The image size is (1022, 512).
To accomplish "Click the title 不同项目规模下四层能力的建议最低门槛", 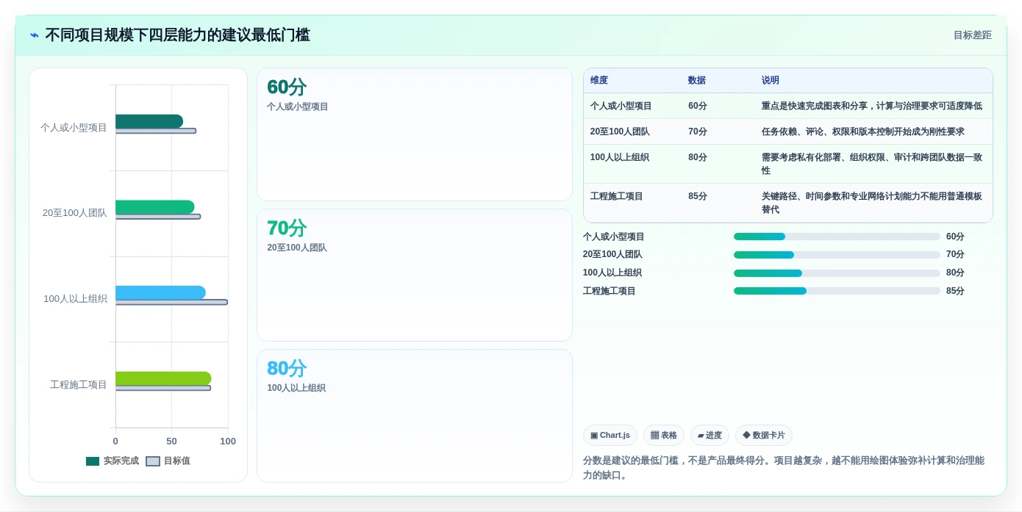I will (177, 35).
